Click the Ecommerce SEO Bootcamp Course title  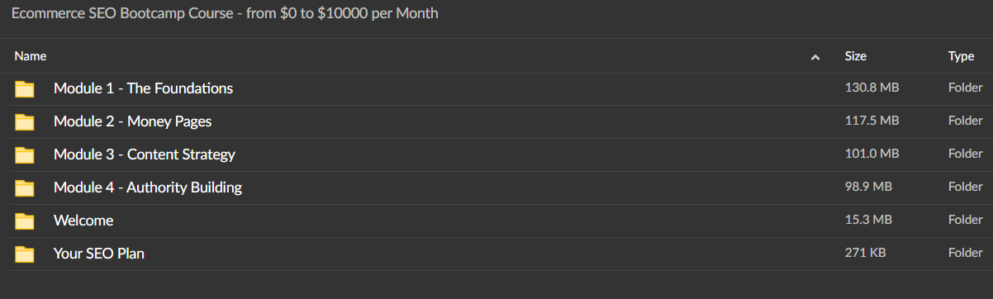tap(225, 14)
